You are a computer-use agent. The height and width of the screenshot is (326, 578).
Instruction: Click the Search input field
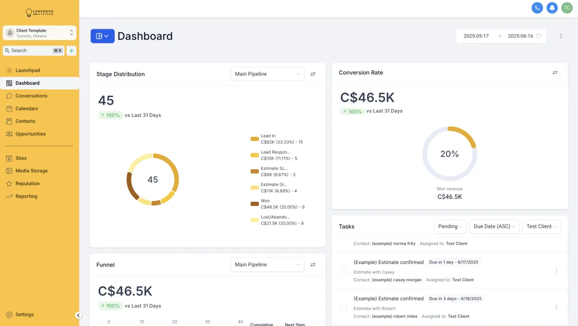coord(34,50)
